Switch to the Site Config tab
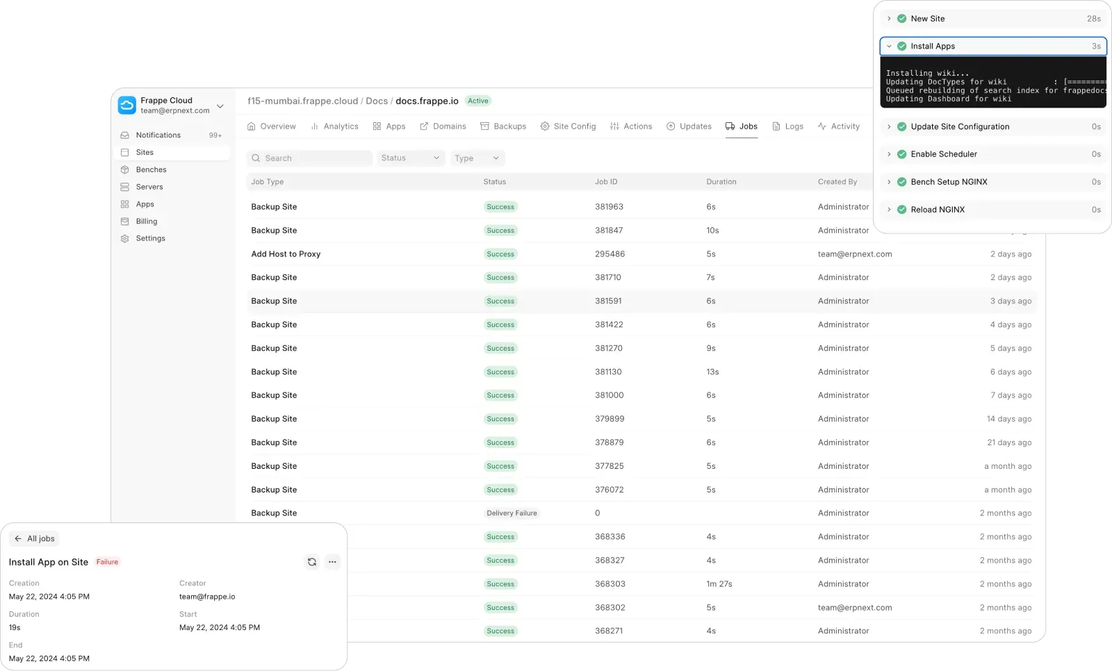Screen dimensions: 1112x671 pyautogui.click(x=568, y=126)
